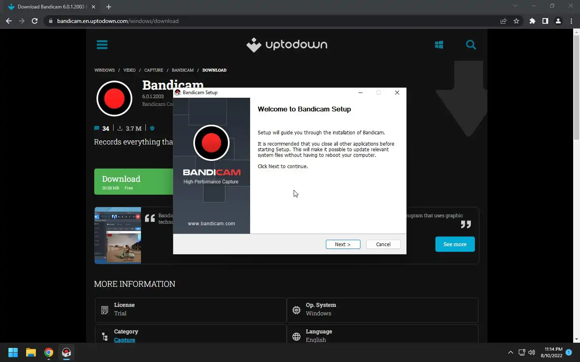
Task: Close the Bandicam Setup dialog
Action: click(397, 93)
